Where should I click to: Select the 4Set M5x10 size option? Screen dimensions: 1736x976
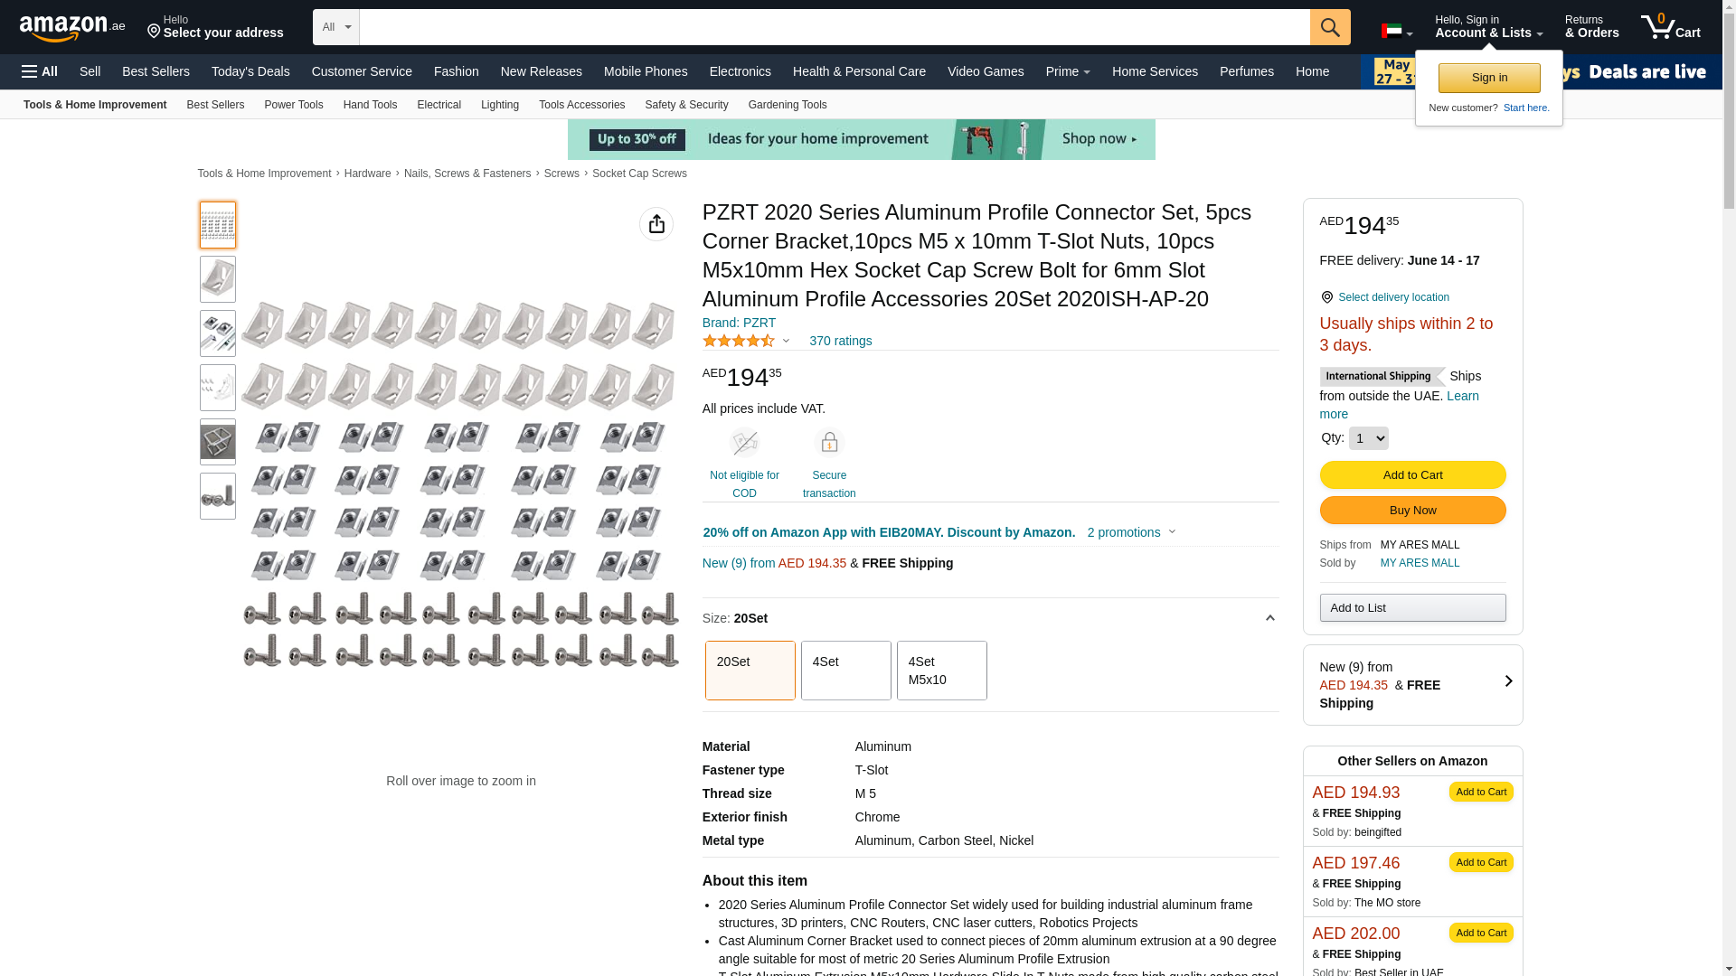point(941,671)
